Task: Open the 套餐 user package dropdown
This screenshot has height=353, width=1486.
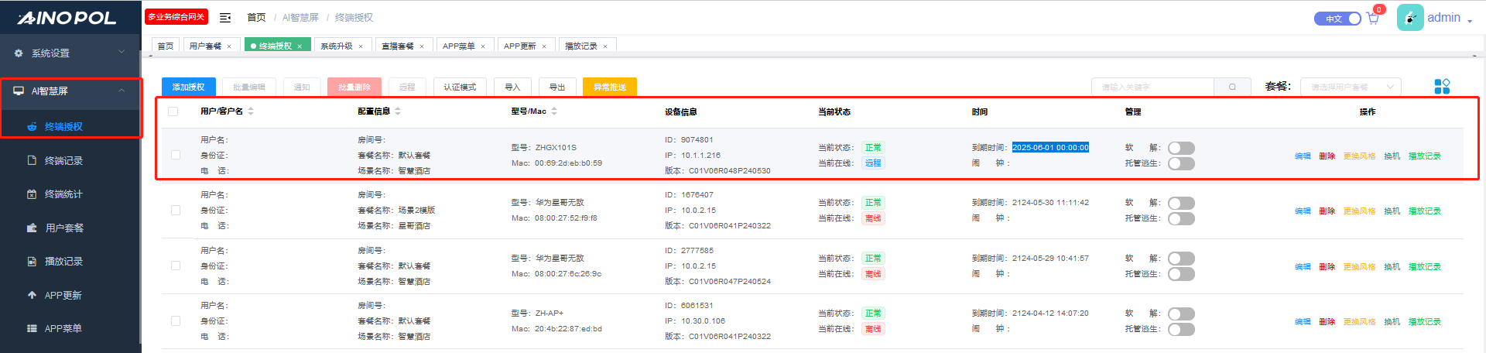Action: pyautogui.click(x=1351, y=87)
